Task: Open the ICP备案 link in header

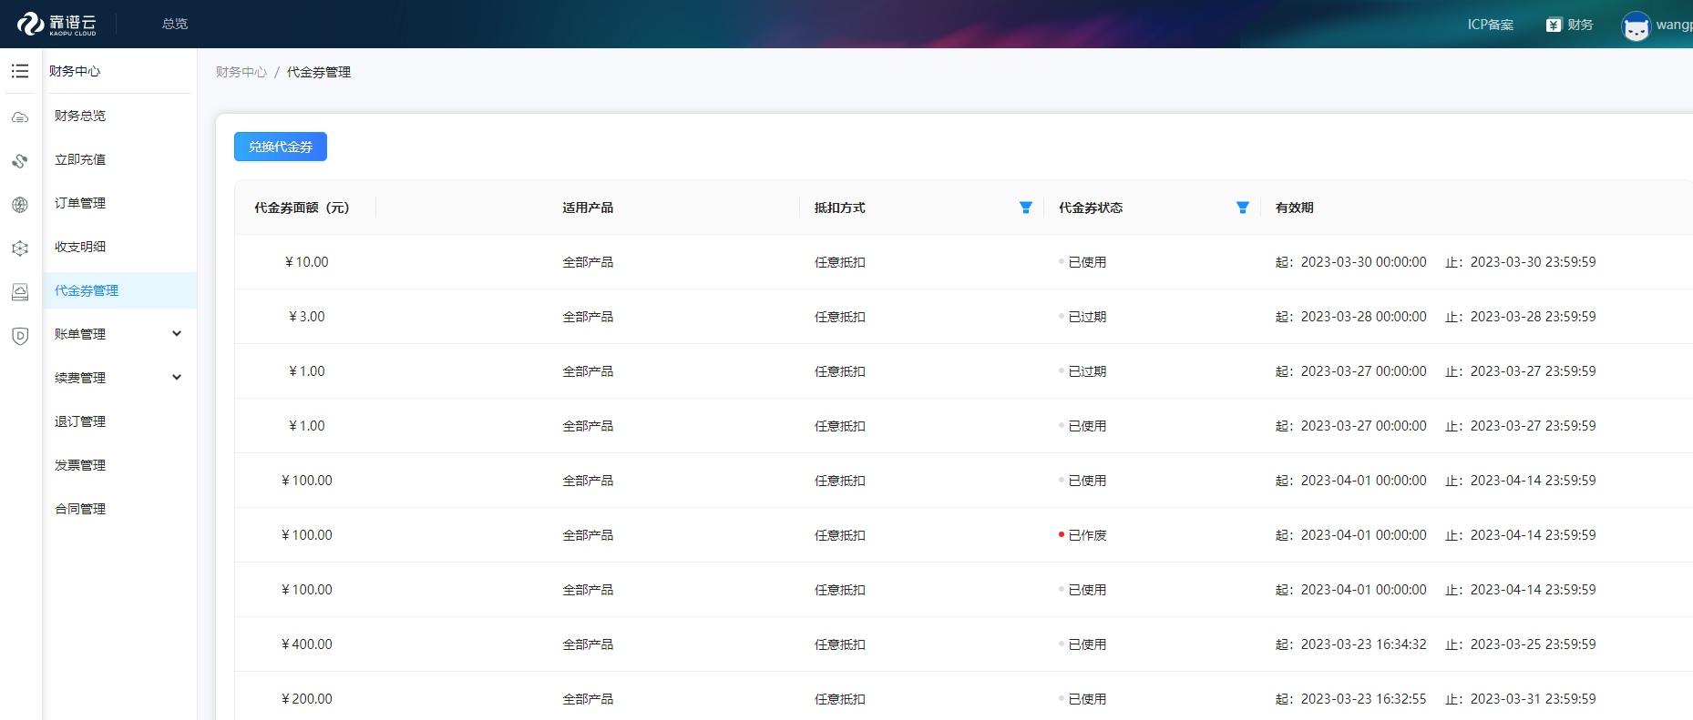Action: (1490, 25)
